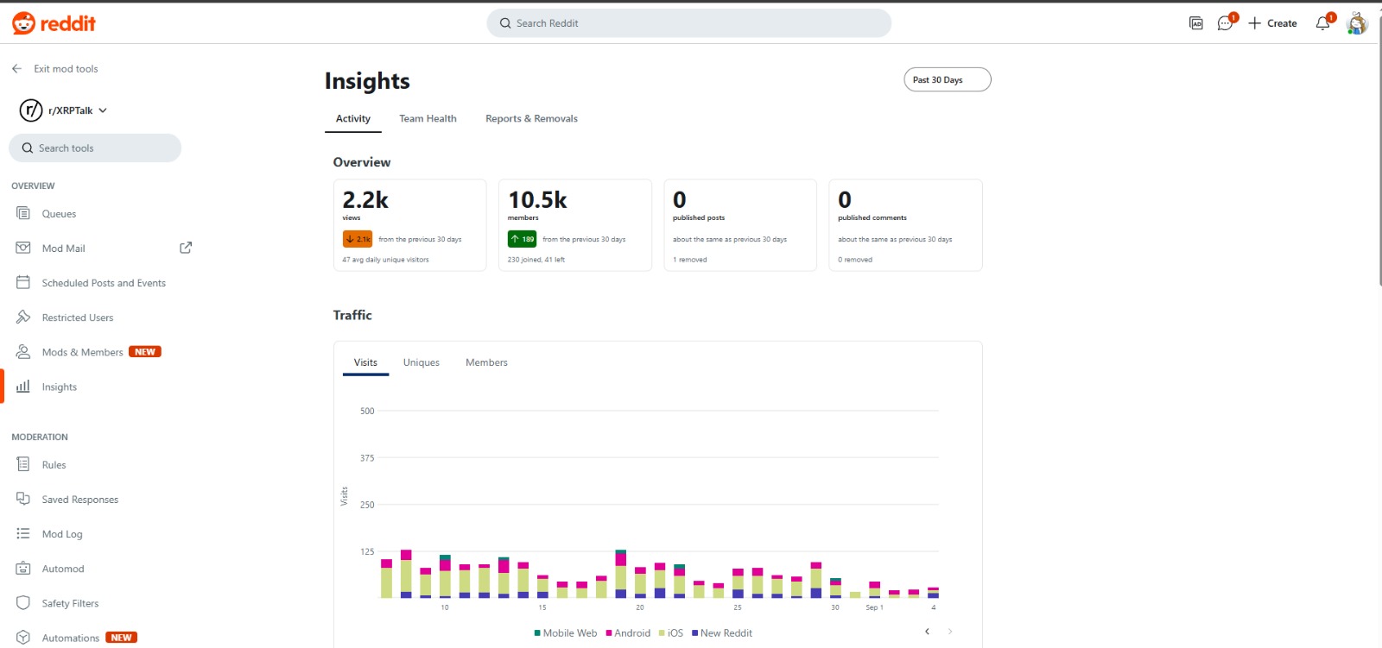This screenshot has height=648, width=1382.
Task: Toggle Mobile Web legend swatch
Action: tap(537, 633)
